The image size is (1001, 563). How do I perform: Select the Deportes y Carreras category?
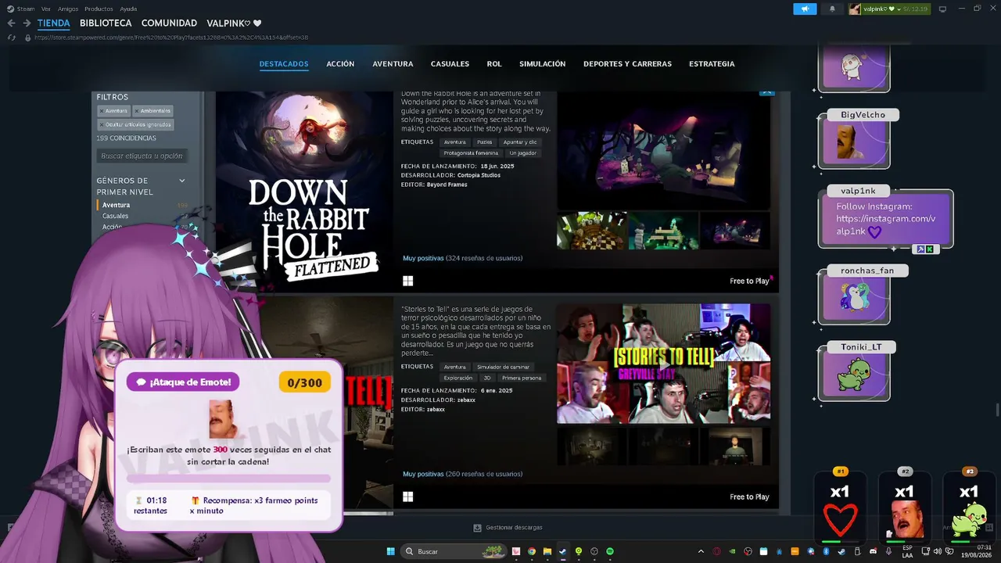(627, 64)
